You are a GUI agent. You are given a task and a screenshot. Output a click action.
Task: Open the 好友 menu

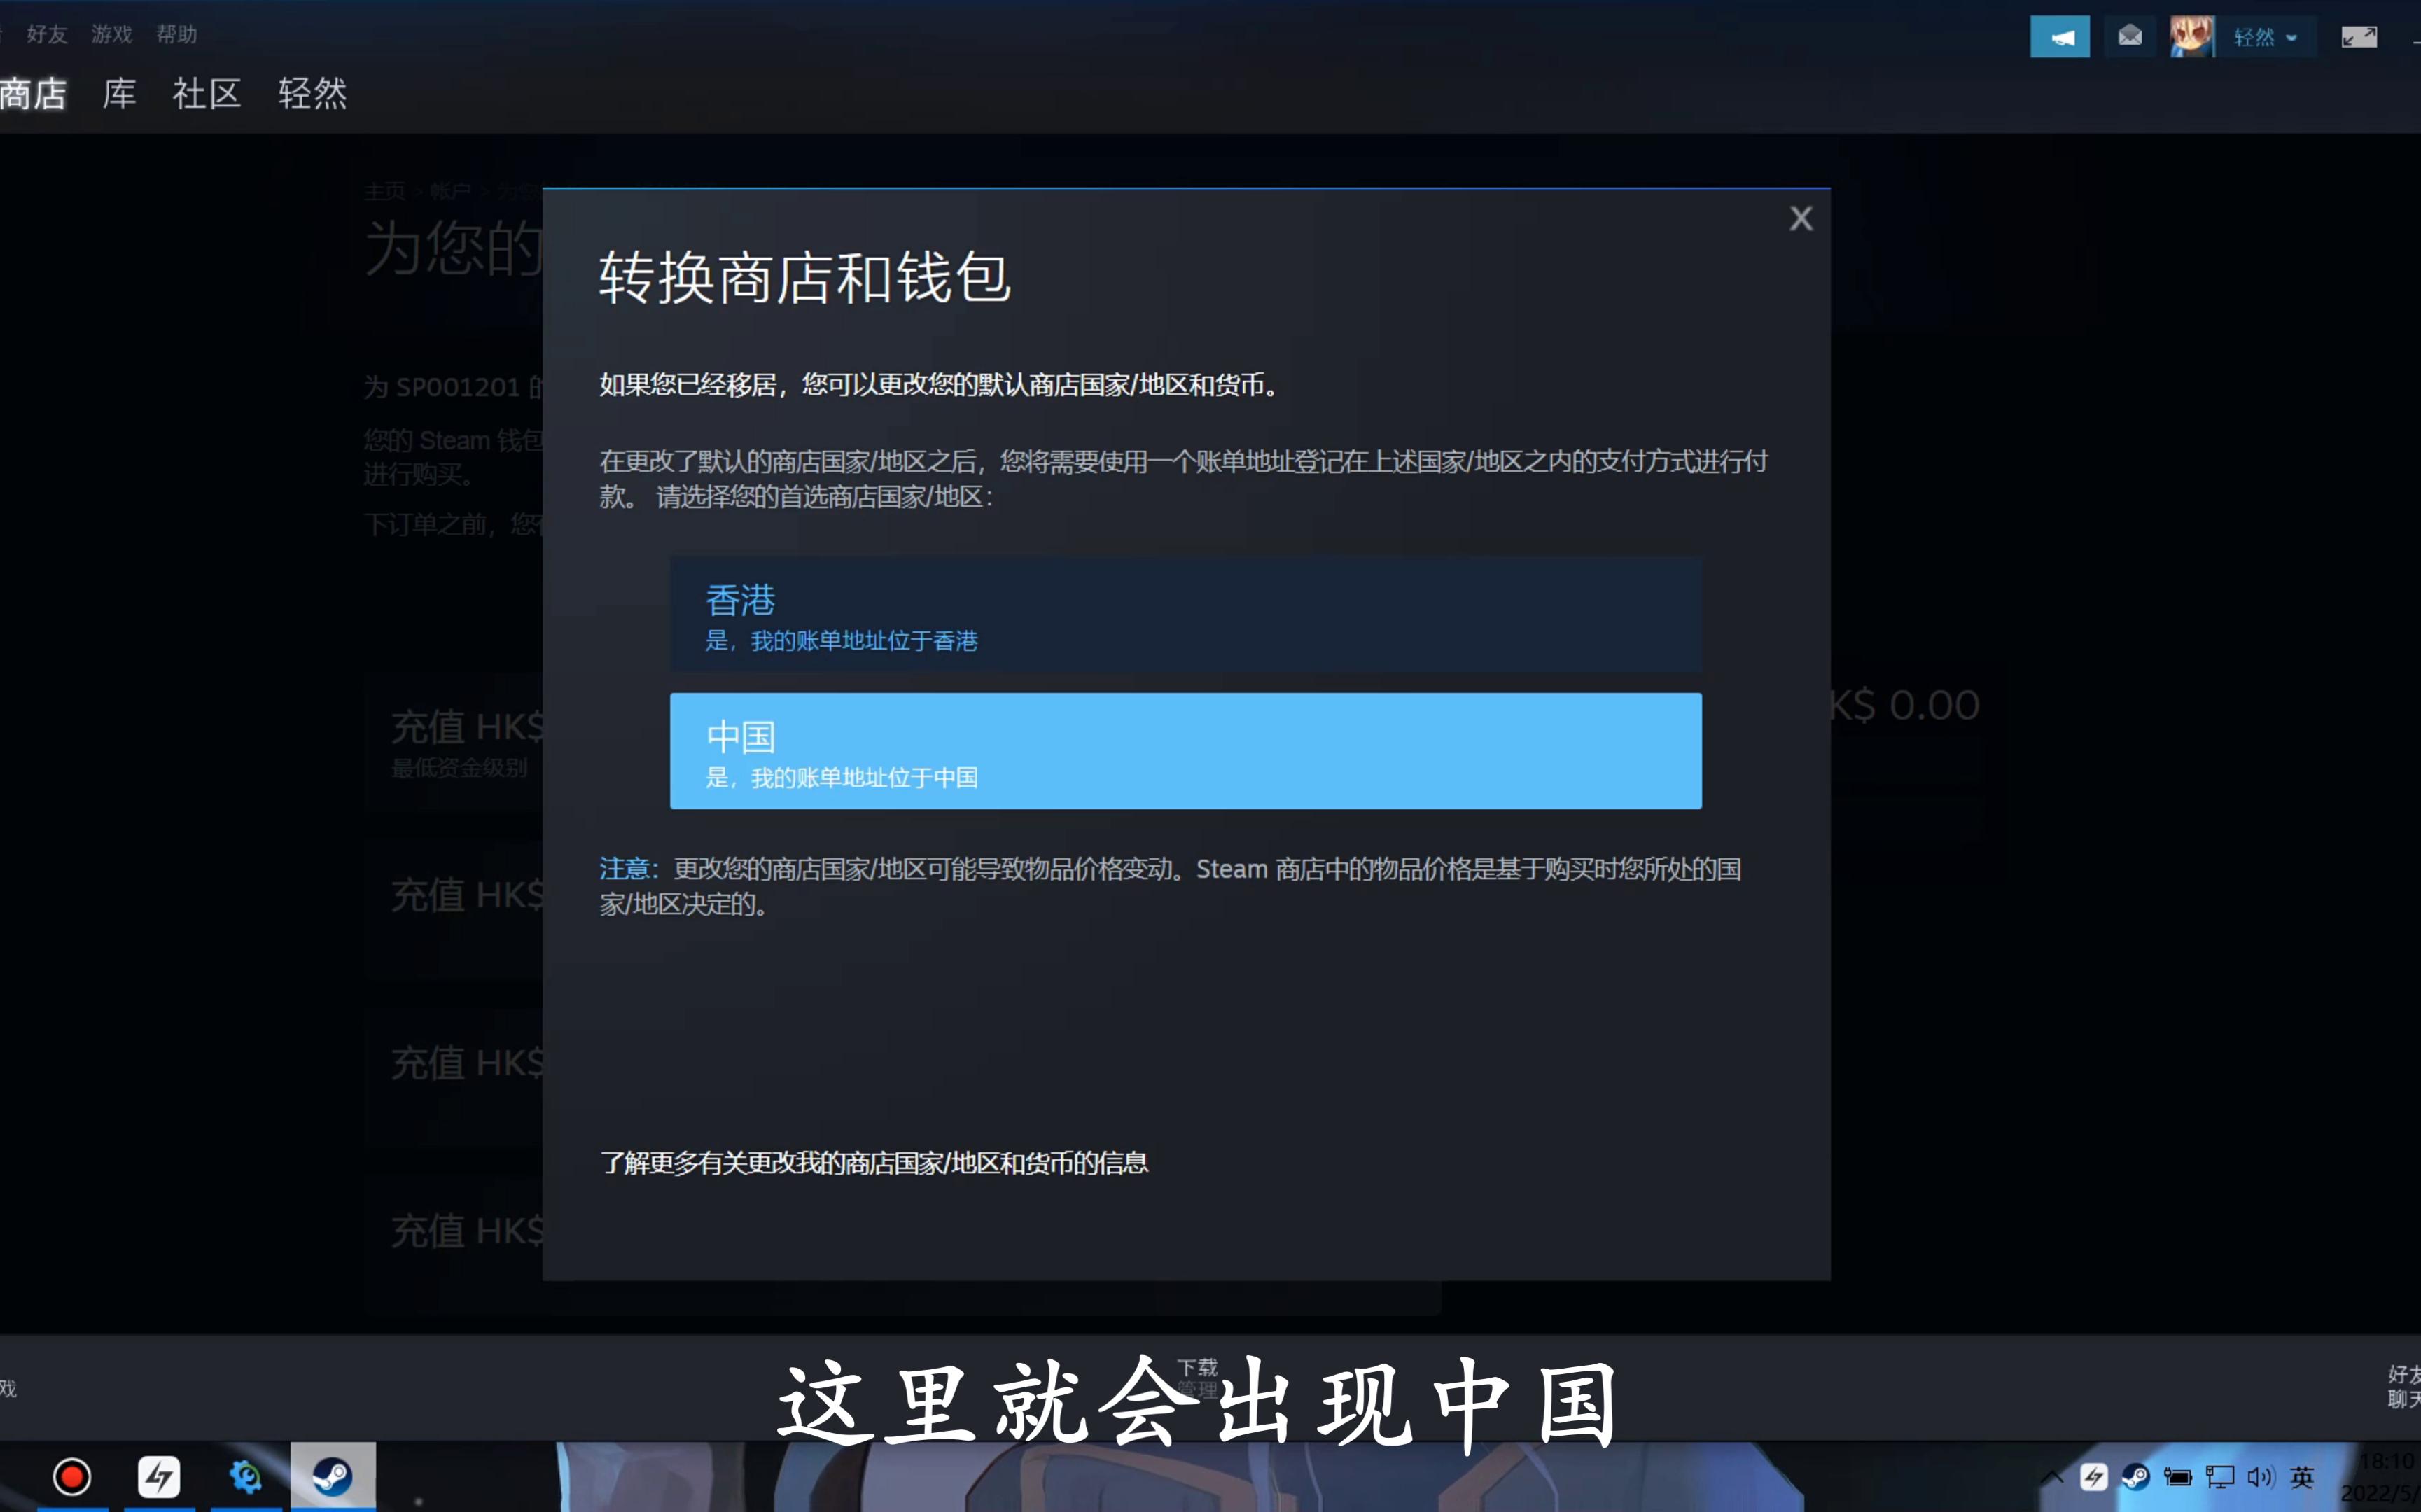[46, 34]
